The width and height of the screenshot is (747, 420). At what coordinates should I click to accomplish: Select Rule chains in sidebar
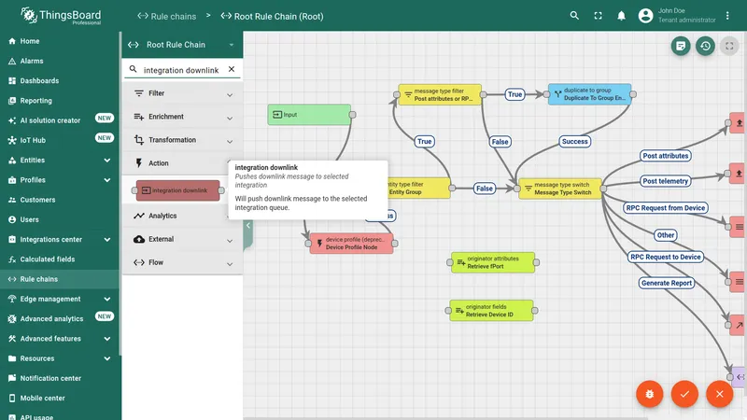pos(60,279)
